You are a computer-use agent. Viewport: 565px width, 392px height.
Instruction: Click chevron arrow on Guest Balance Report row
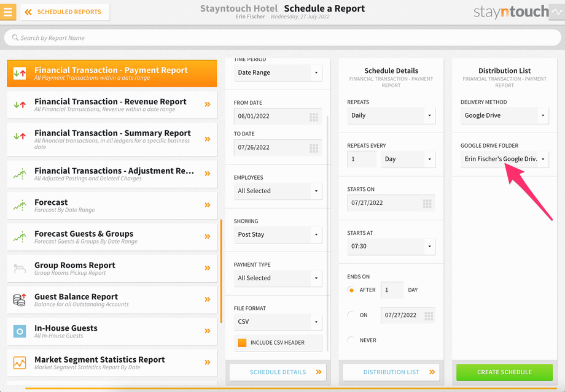point(207,299)
